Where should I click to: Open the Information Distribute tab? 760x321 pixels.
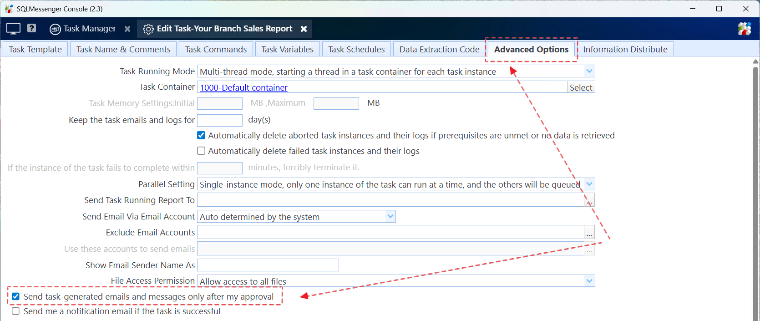pos(625,49)
